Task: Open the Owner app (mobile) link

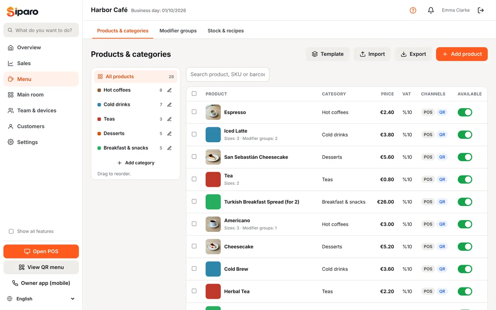Action: point(41,283)
